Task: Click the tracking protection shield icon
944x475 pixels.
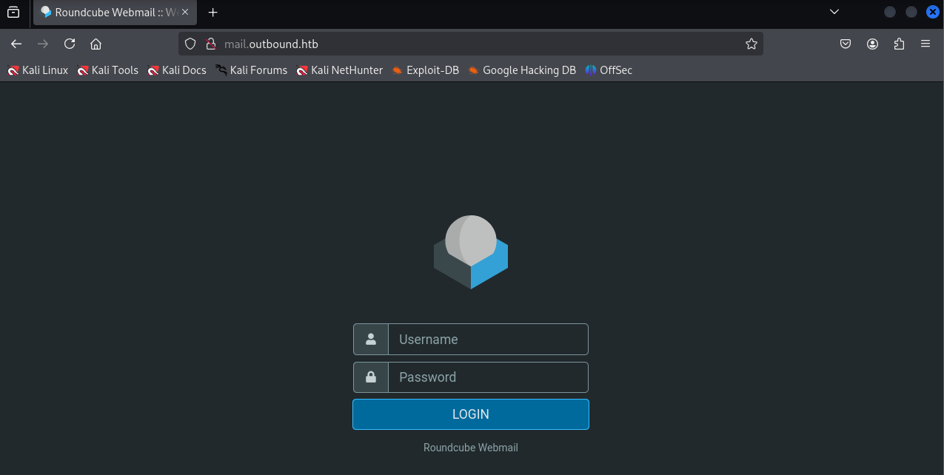Action: tap(190, 44)
